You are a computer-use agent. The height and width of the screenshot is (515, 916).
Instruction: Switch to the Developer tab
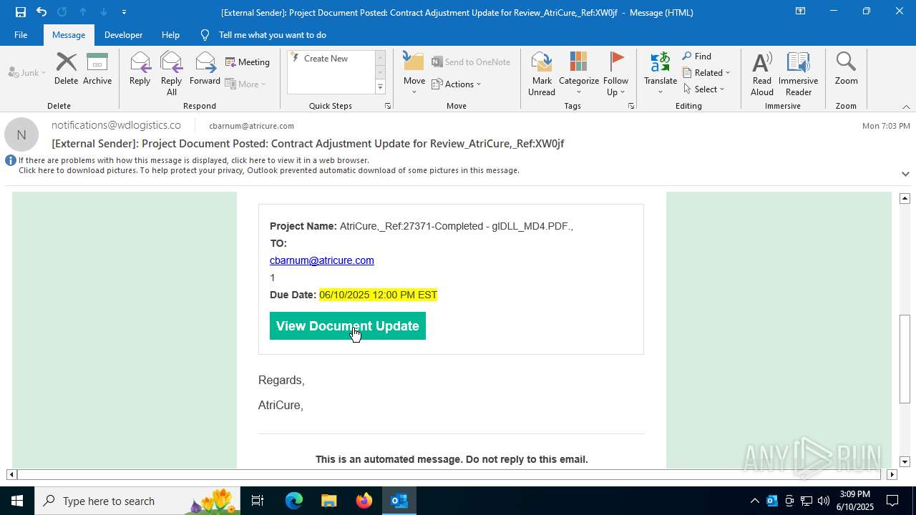pyautogui.click(x=123, y=34)
